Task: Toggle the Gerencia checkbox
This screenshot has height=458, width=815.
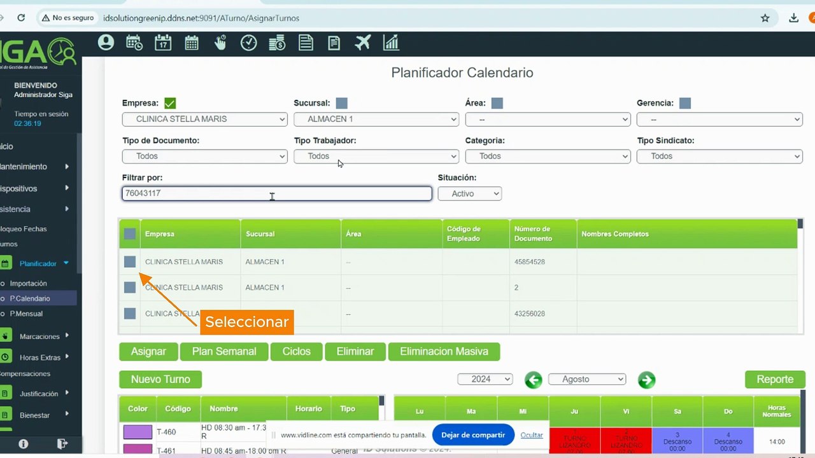Action: click(685, 103)
